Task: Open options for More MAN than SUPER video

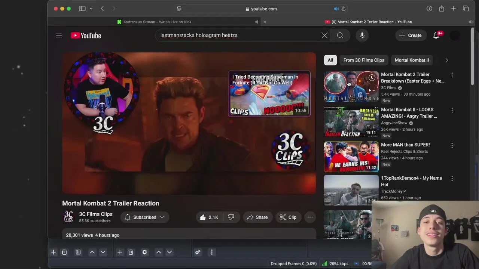Action: (x=452, y=145)
